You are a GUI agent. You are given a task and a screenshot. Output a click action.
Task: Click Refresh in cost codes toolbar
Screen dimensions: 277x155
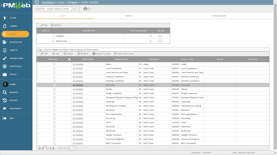click(83, 54)
